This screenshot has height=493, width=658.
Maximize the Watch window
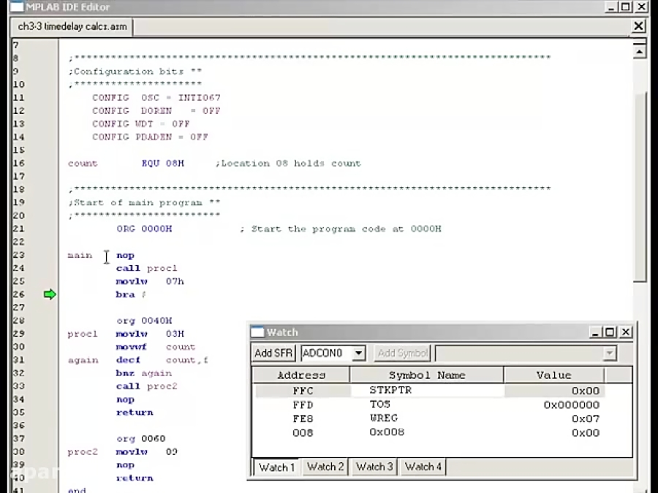tap(610, 332)
